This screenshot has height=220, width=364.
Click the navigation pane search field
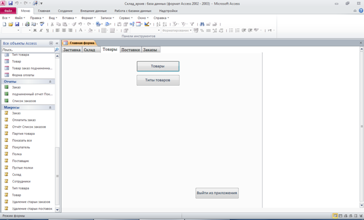pos(28,50)
